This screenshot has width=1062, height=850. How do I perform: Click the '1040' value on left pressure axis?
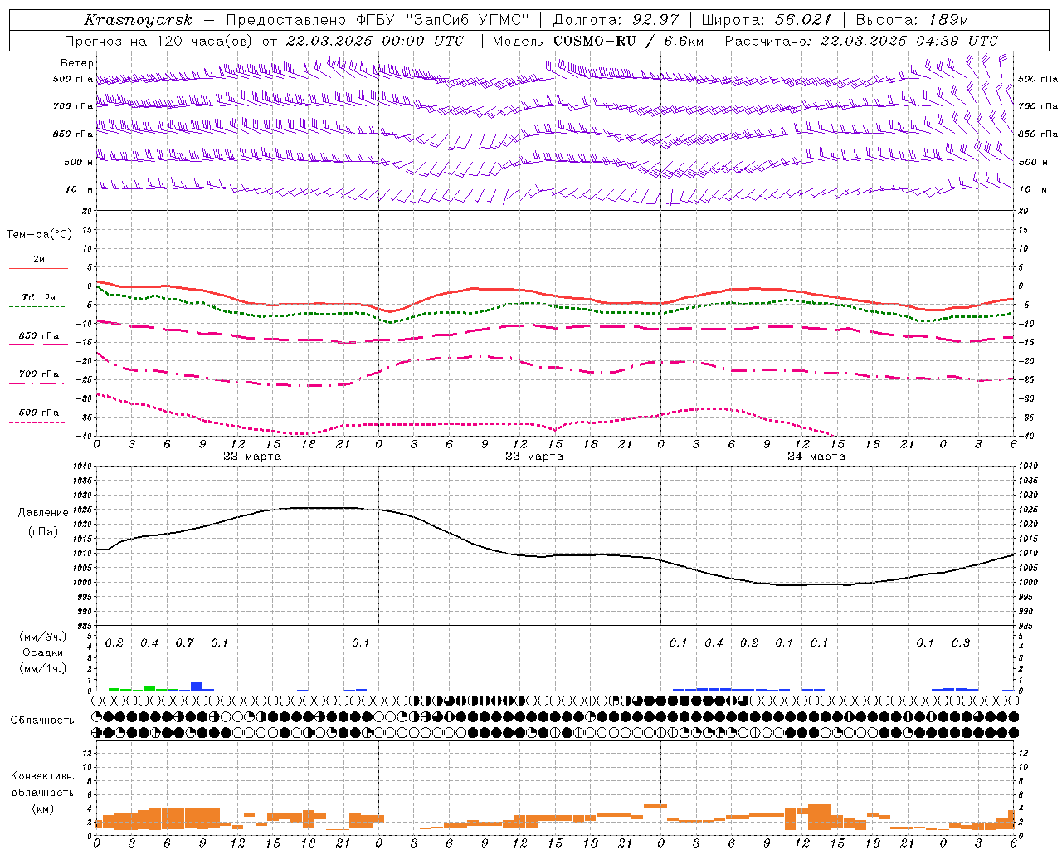(81, 467)
